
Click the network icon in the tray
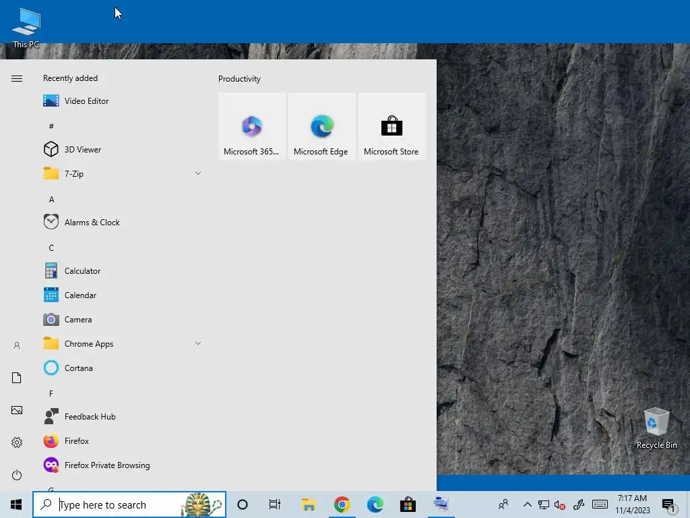tap(544, 505)
